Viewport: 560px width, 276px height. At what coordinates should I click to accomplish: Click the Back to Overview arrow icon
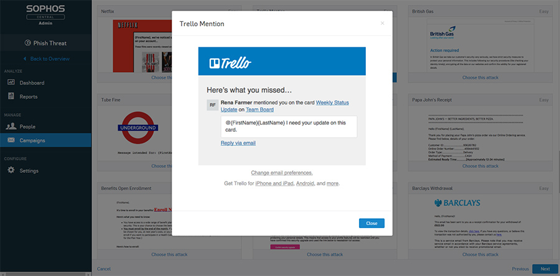click(x=25, y=59)
